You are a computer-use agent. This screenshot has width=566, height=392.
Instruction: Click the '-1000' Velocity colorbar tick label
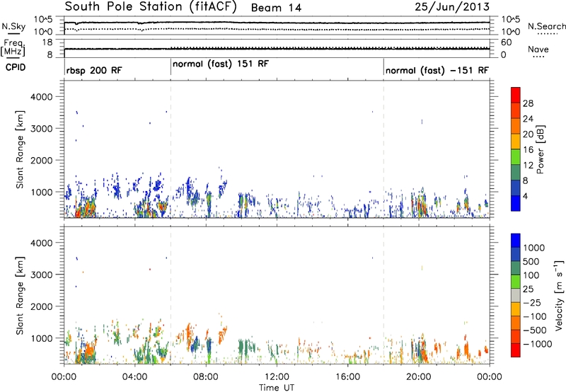click(x=537, y=344)
